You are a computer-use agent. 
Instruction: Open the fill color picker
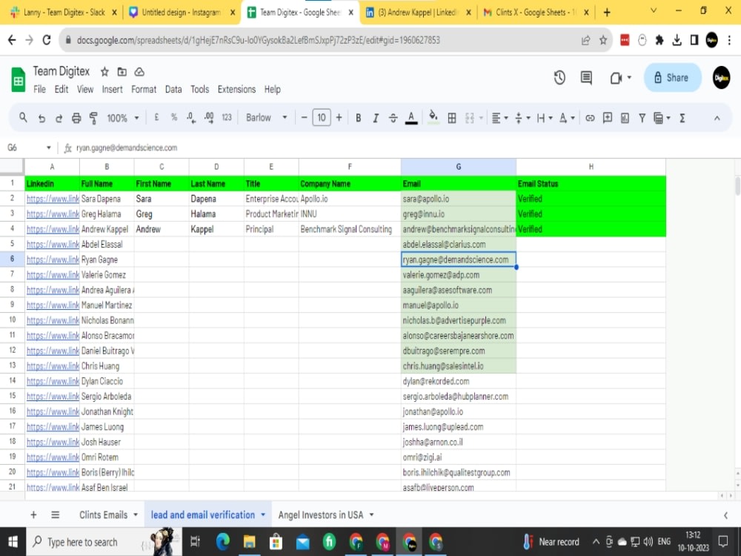pos(433,117)
